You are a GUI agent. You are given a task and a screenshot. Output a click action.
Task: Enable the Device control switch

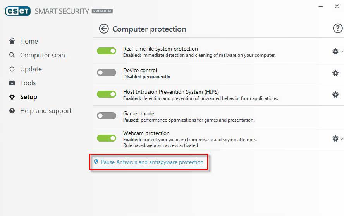107,73
